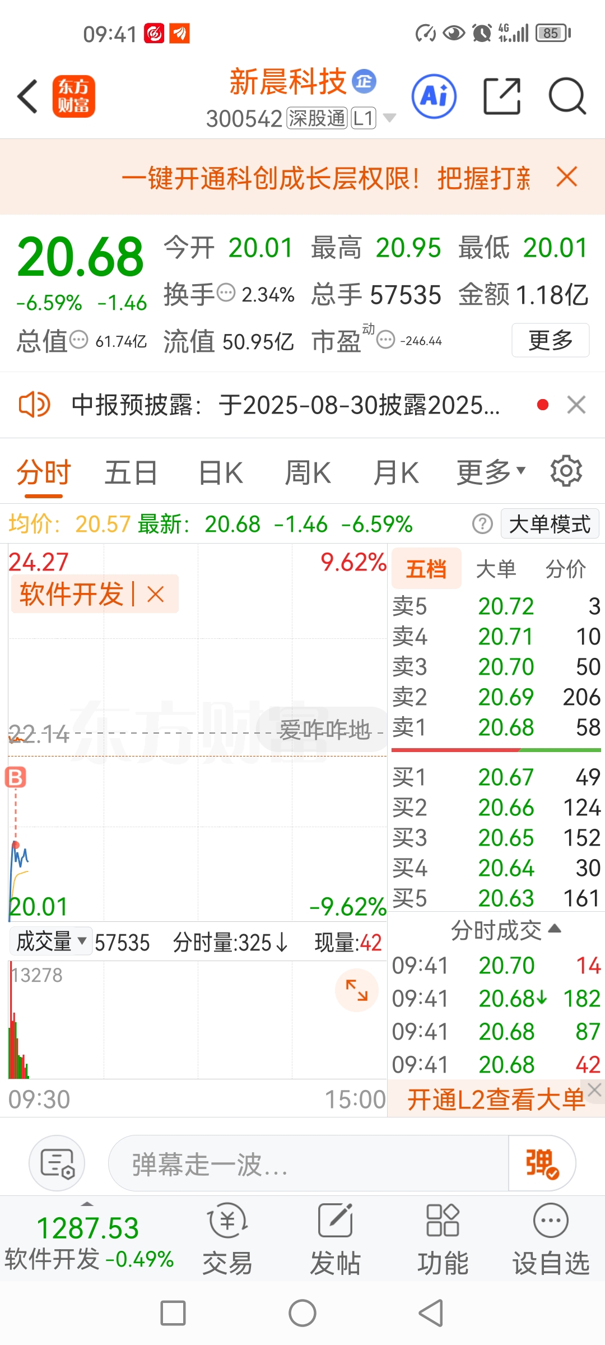Tap the 09:41 20.68 182 trade row

496,999
